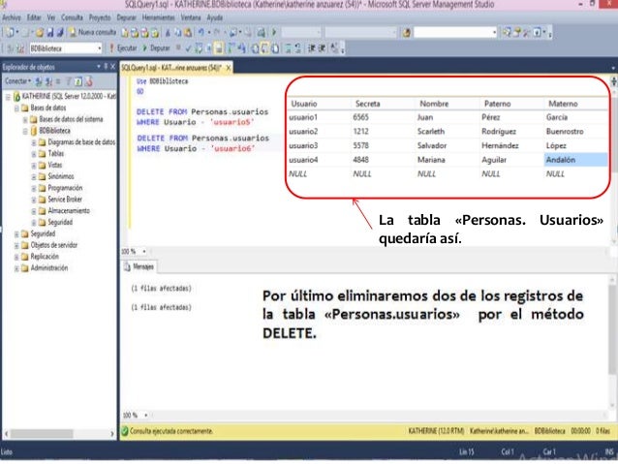Click the Refresh icon in the Explorador de objetos toolbar

(x=78, y=81)
